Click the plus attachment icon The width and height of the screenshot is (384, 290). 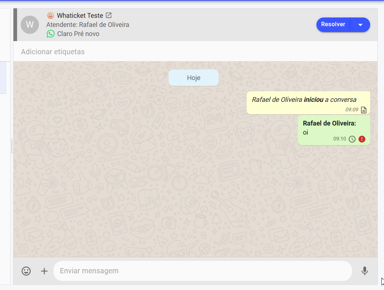(x=44, y=271)
